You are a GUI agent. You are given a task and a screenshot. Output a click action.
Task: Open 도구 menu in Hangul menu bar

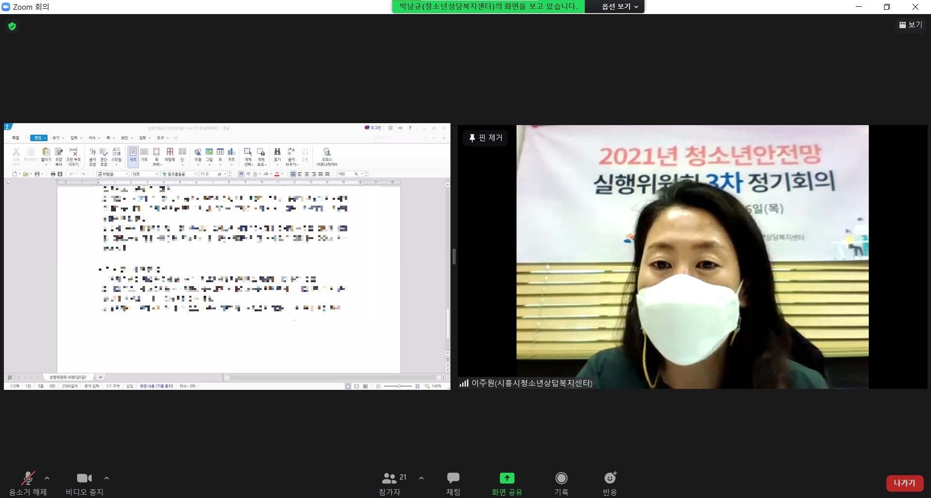pyautogui.click(x=162, y=138)
